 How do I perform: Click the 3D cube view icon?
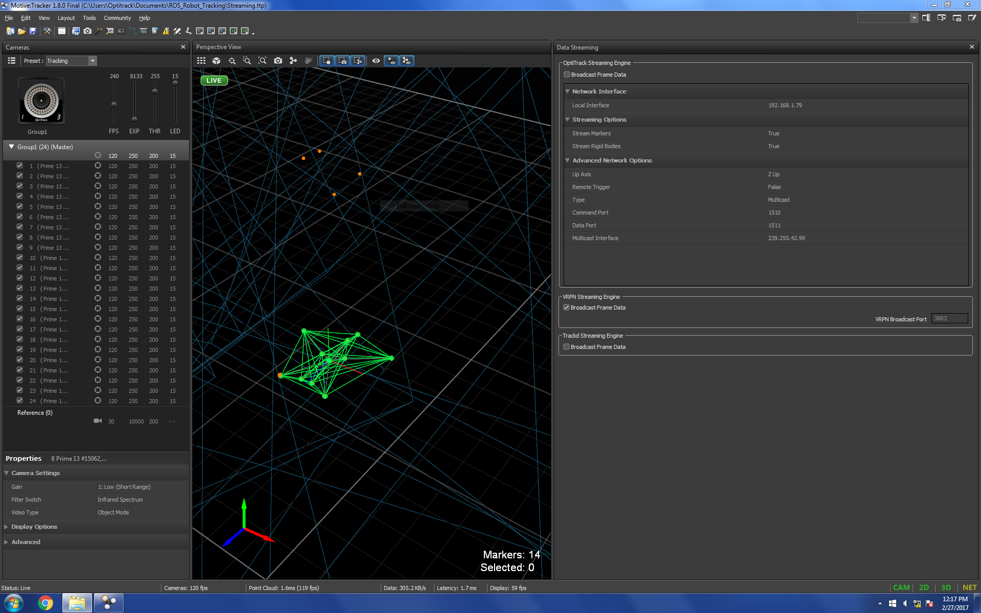tap(217, 61)
